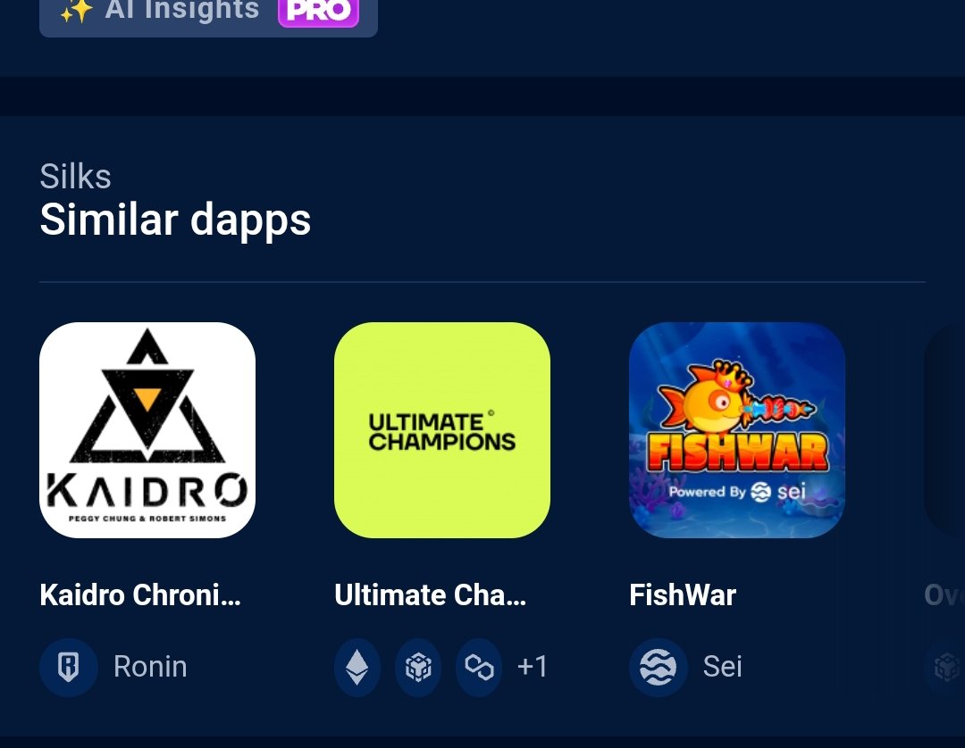Screen dimensions: 965x748
Task: Click the Ronin chain icon
Action: pos(68,667)
